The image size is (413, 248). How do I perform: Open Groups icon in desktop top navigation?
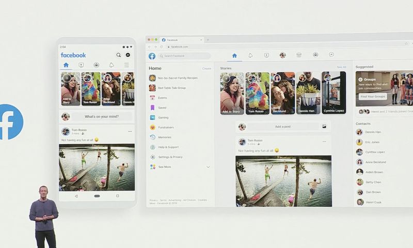[x=315, y=55]
